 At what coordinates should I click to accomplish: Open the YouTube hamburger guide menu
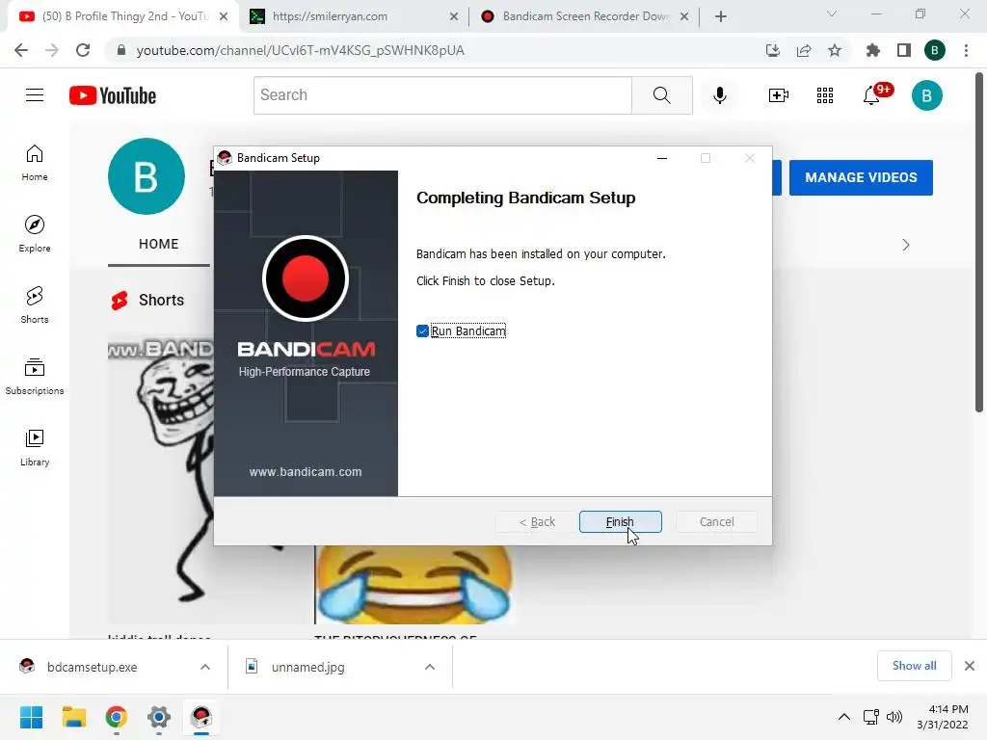tap(35, 95)
